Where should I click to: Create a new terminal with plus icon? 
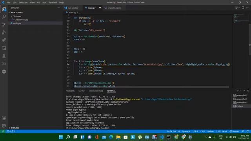tap(238, 91)
